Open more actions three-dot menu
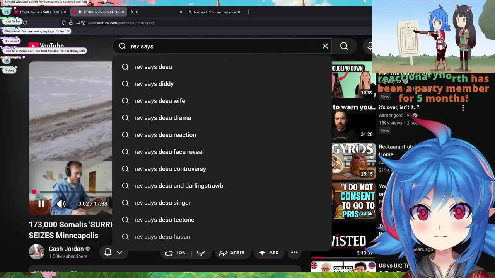Screen dimensions: 495x278 click(294, 253)
